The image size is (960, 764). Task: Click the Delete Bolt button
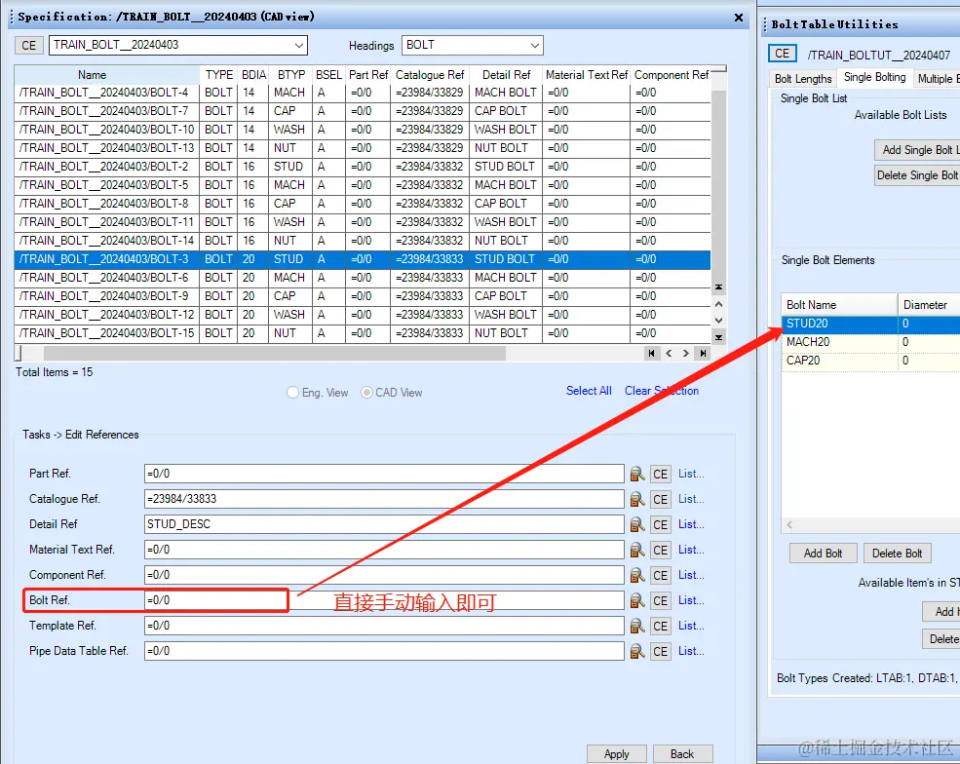click(x=897, y=554)
